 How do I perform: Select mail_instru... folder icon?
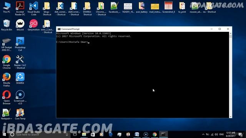155,7
